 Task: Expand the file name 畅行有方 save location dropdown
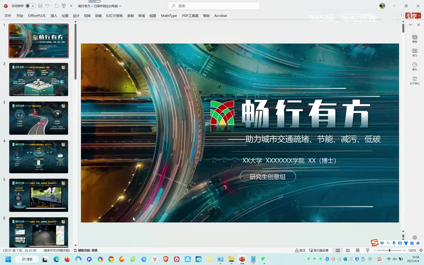120,6
